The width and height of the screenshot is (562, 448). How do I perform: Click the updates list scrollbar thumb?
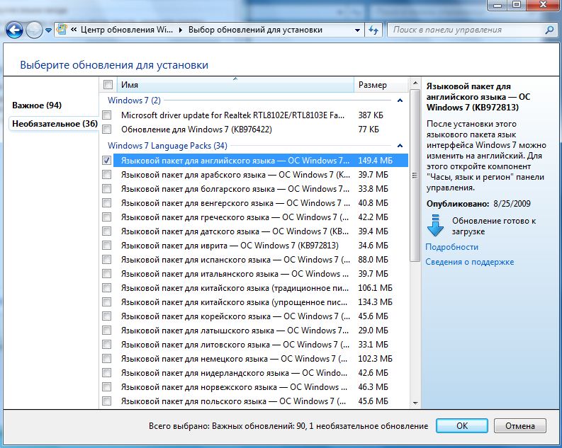[415, 176]
